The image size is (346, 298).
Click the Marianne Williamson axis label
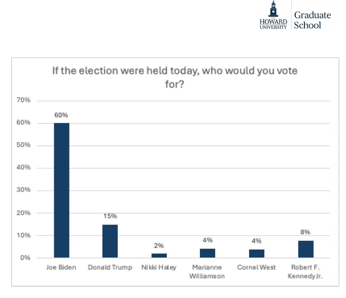click(207, 271)
